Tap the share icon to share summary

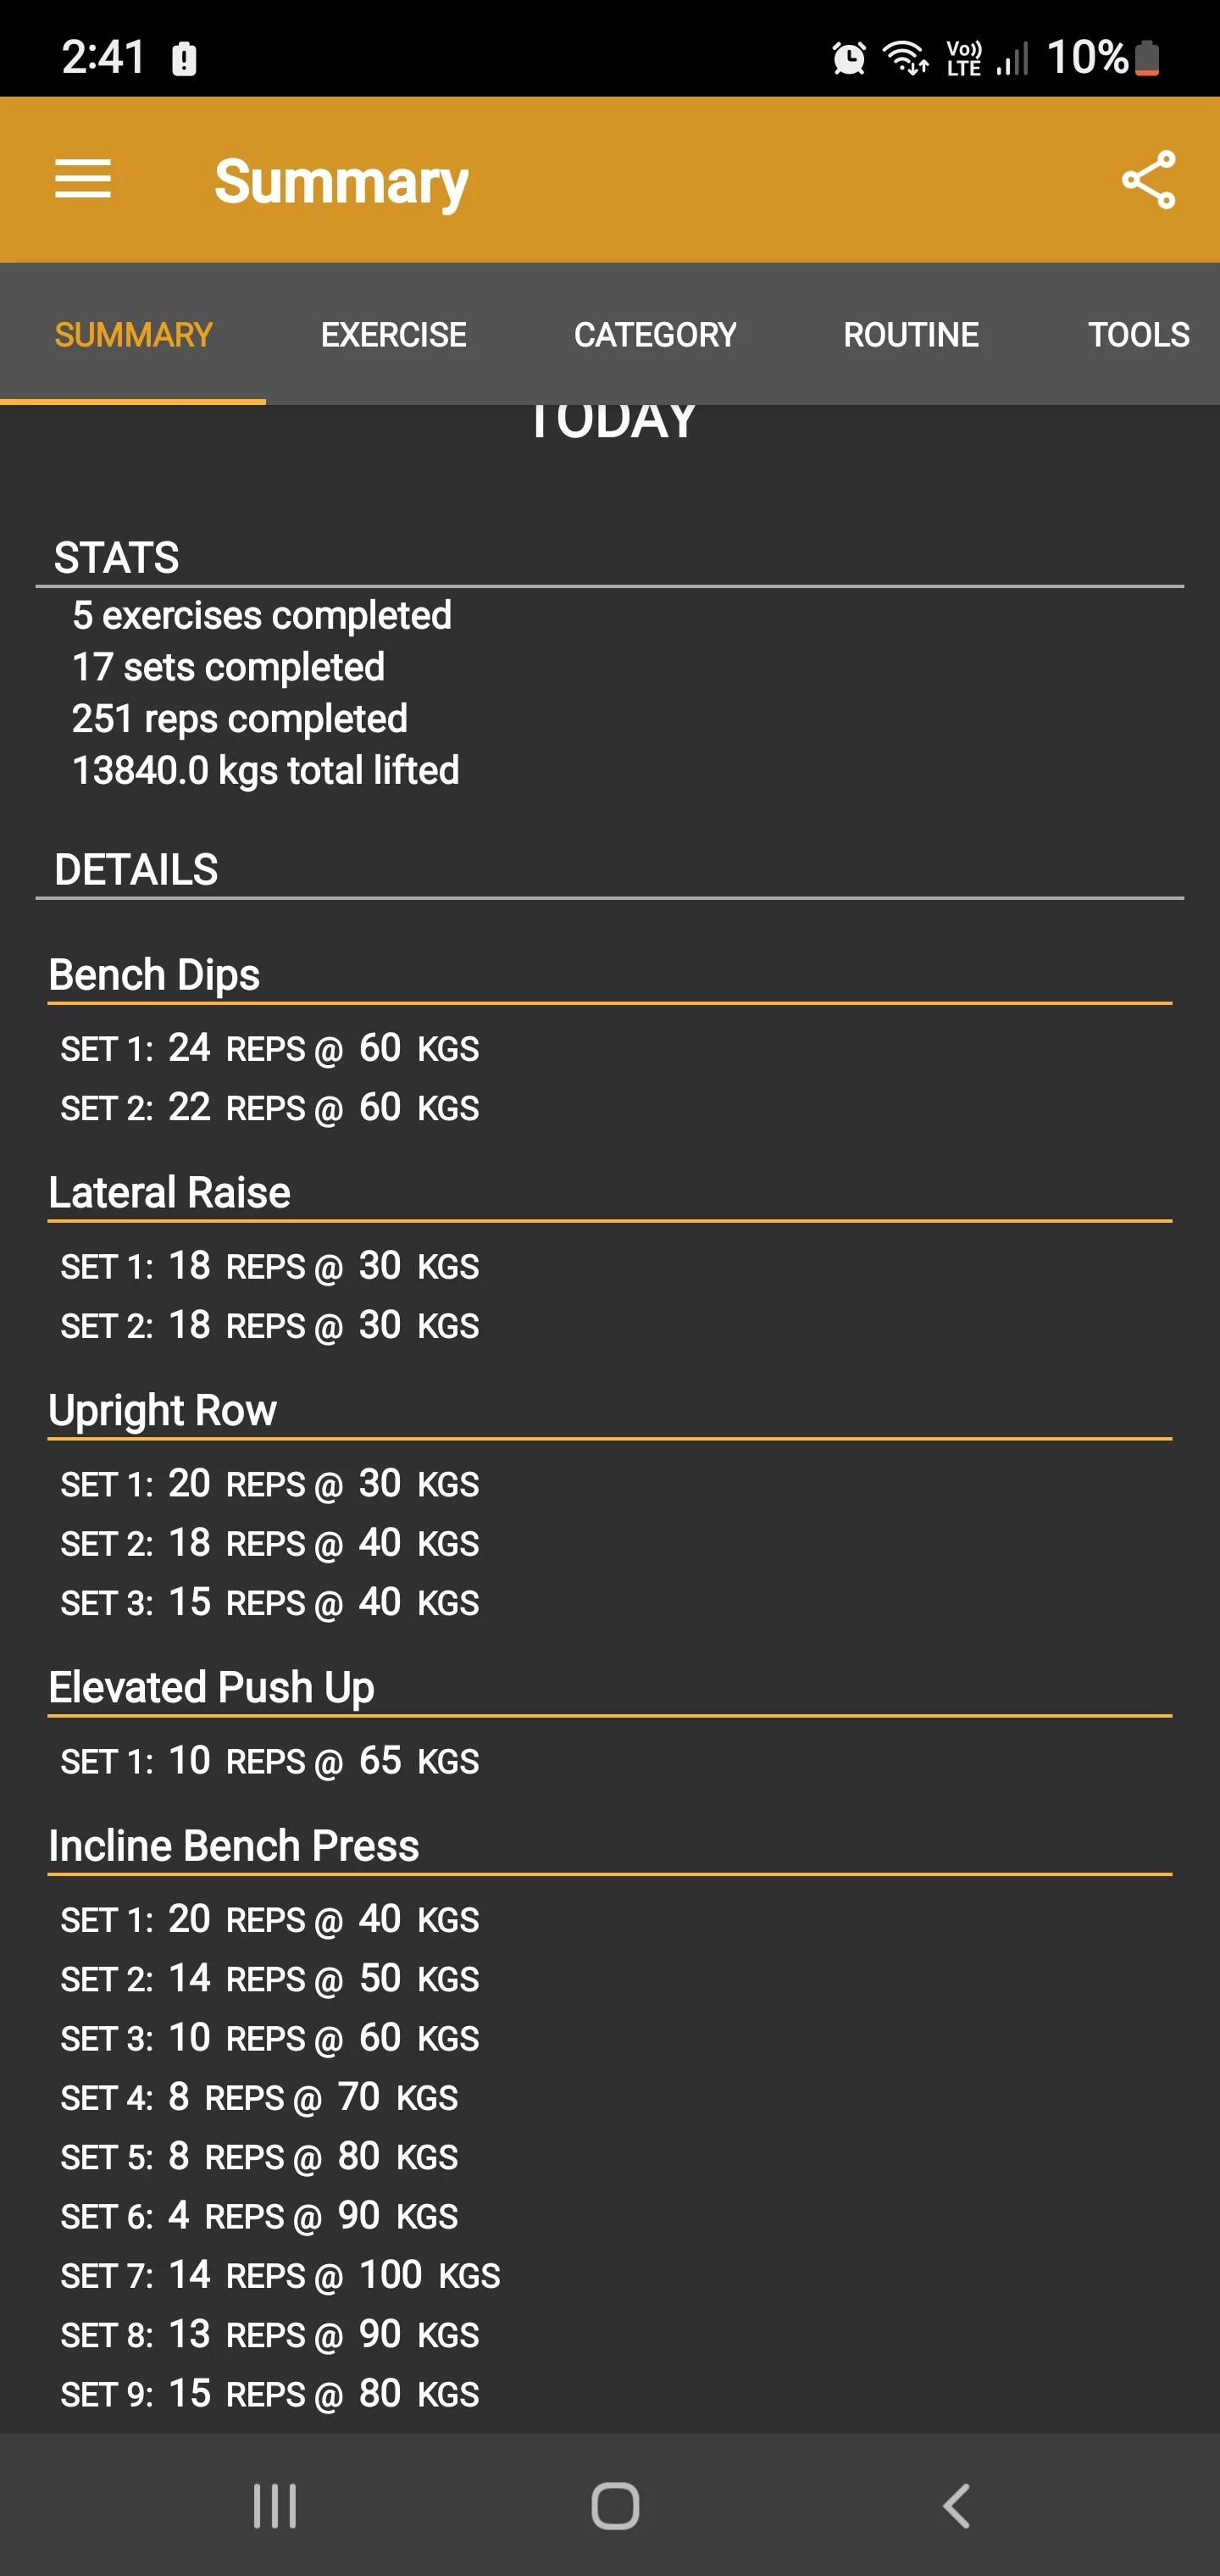coord(1147,180)
